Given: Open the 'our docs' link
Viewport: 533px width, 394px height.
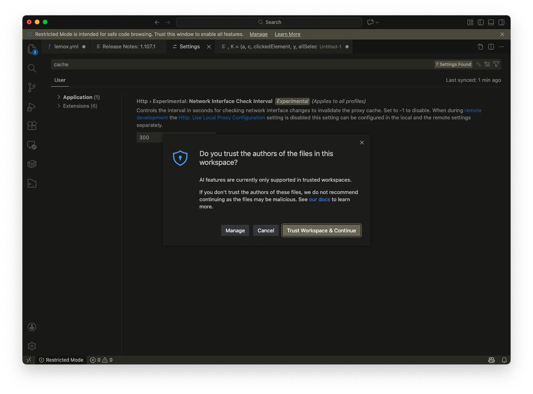Looking at the screenshot, I should click(319, 199).
